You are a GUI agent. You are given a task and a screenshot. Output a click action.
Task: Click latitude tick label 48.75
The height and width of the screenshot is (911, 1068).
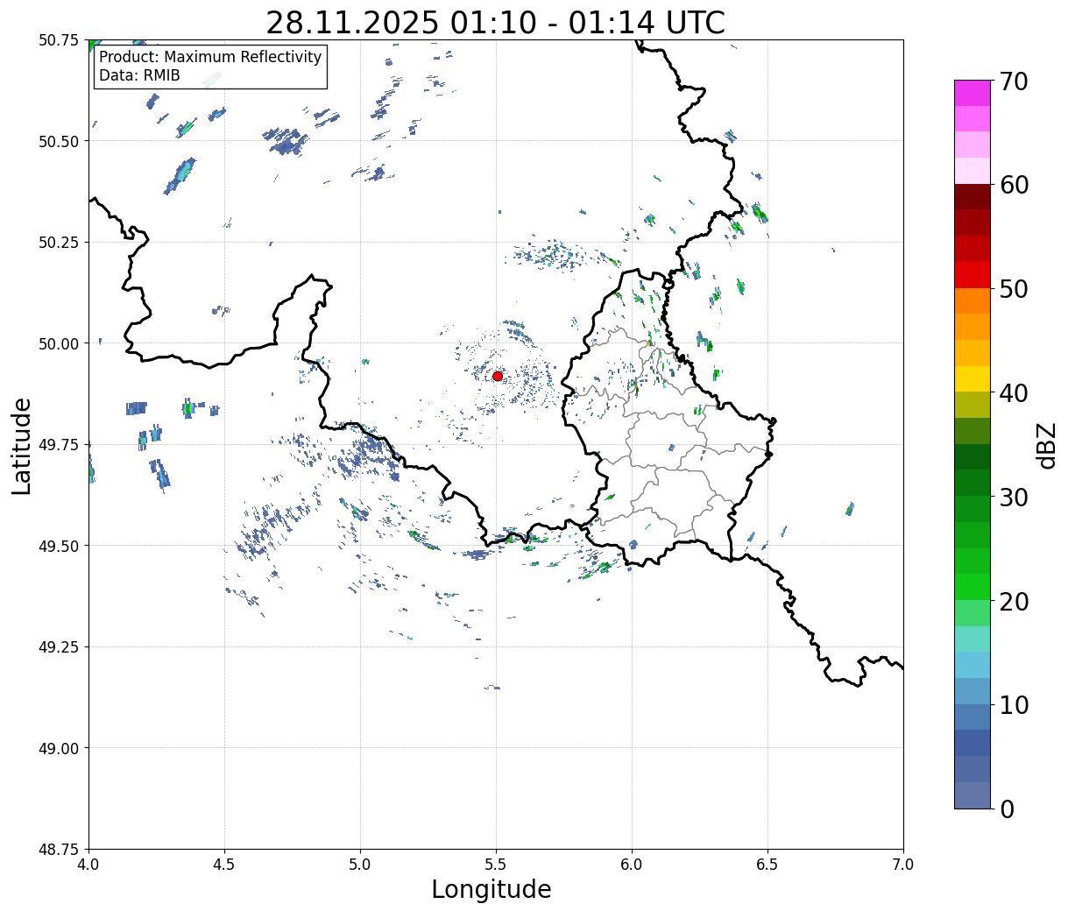pyautogui.click(x=59, y=850)
